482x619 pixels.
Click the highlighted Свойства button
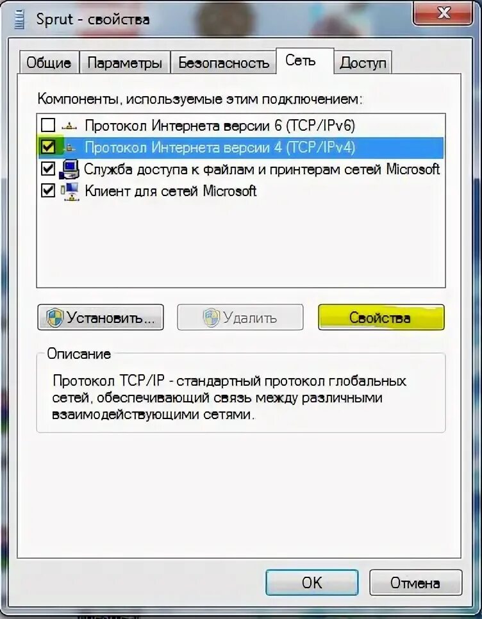tap(381, 317)
